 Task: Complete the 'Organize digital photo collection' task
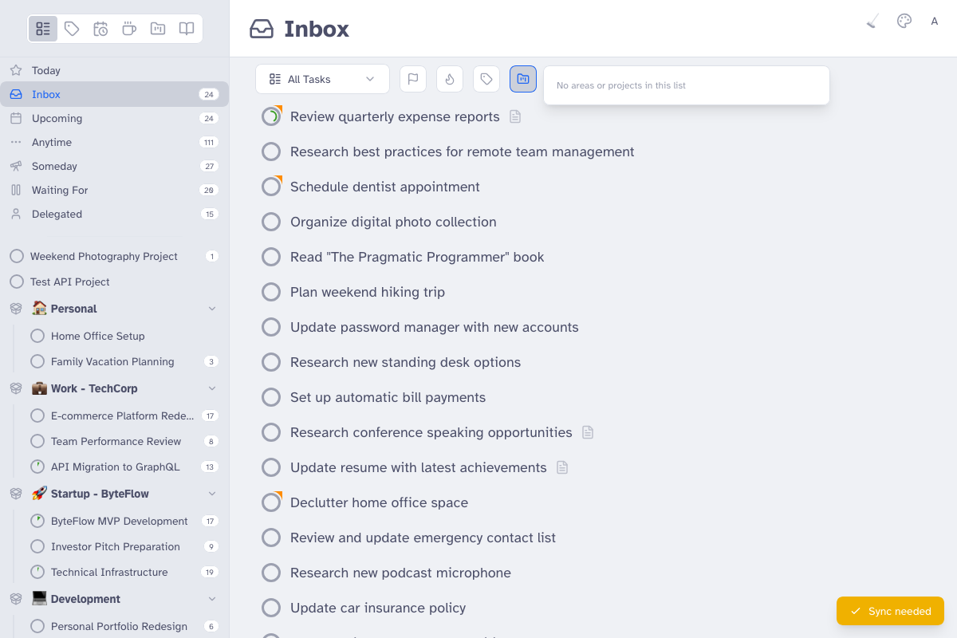[x=270, y=221]
